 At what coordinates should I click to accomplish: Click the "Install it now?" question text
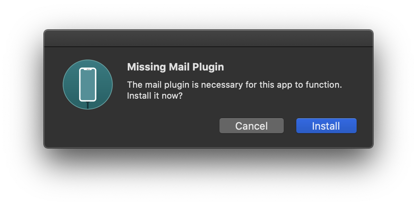tap(155, 96)
